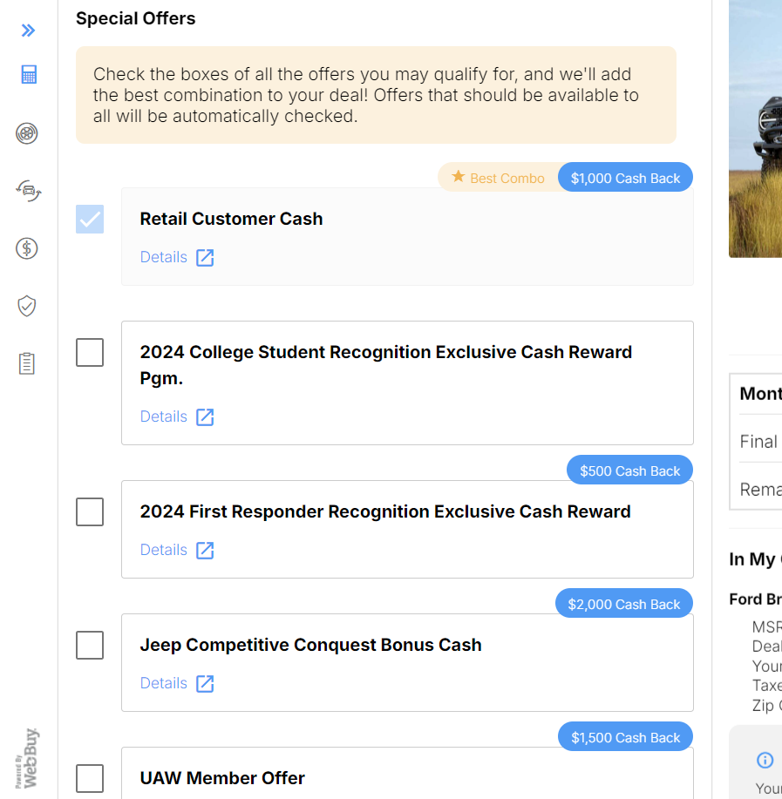Viewport: 782px width, 799px height.
Task: Select the payment calculator icon in sidebar
Action: (x=26, y=74)
